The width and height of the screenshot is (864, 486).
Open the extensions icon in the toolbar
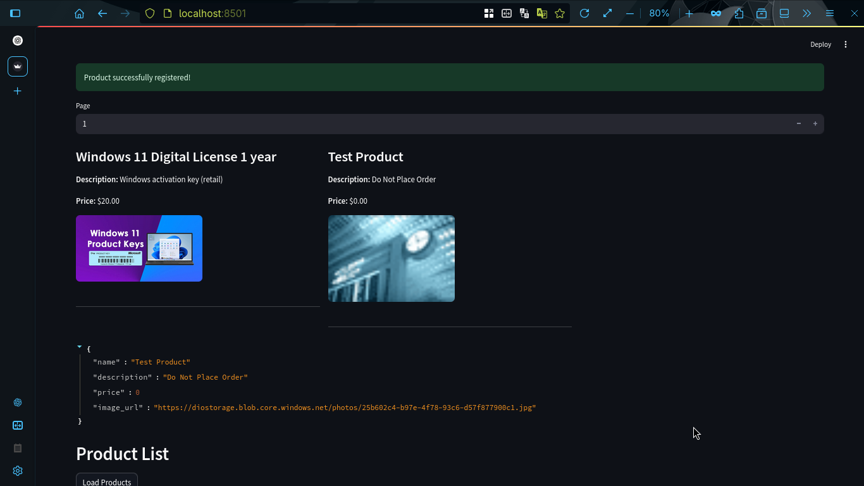coord(739,13)
